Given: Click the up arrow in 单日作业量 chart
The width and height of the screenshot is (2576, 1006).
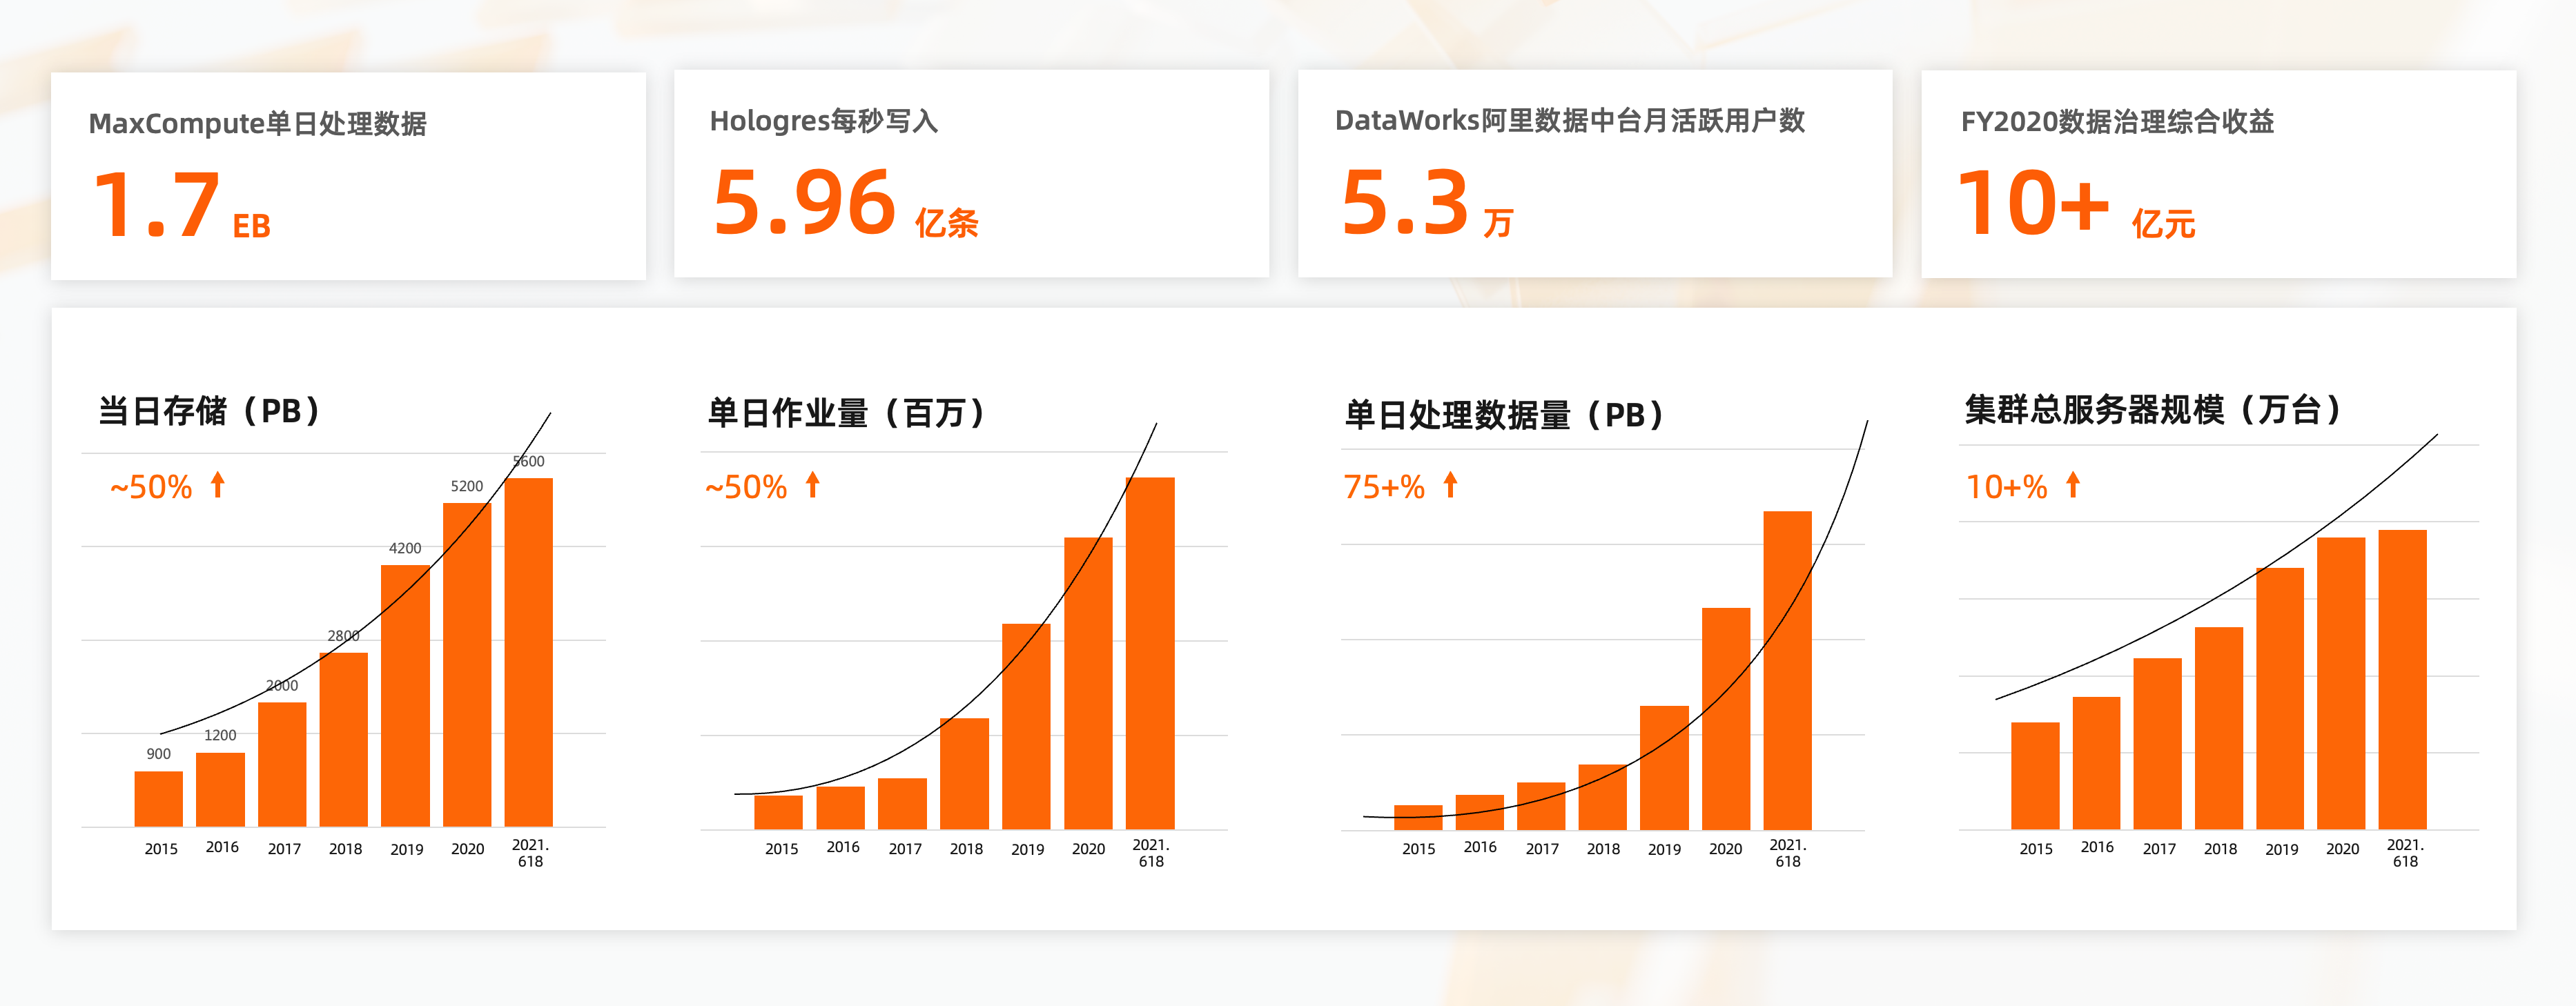Looking at the screenshot, I should 813,485.
